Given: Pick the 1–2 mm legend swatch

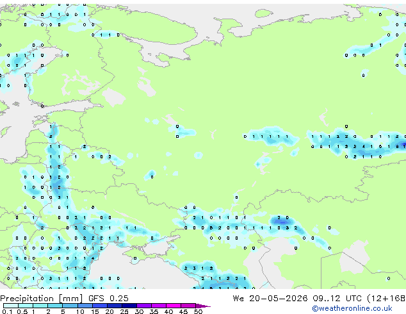Looking at the screenshot, I should (40, 306).
